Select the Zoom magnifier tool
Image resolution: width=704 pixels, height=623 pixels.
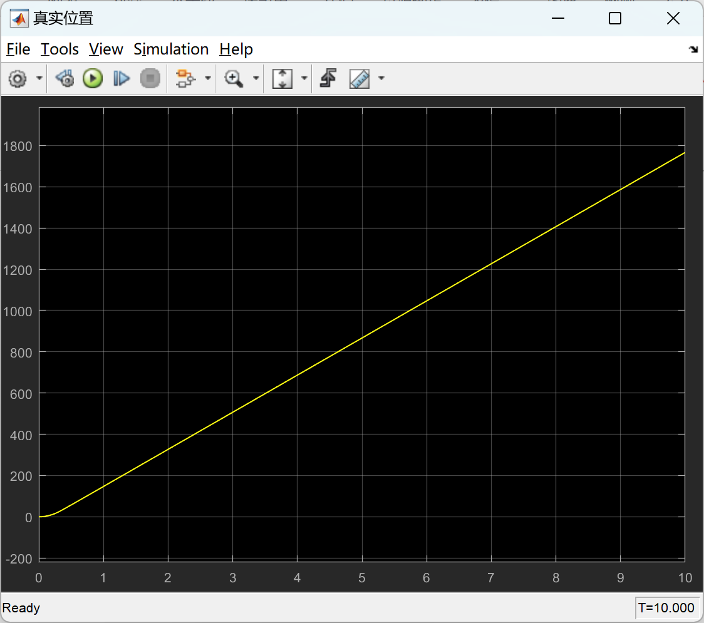(x=234, y=78)
